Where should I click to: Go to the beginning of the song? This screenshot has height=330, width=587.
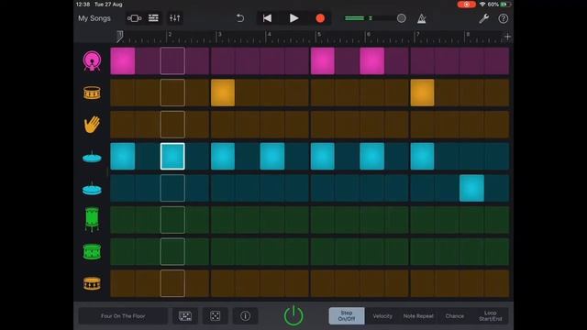pyautogui.click(x=267, y=18)
